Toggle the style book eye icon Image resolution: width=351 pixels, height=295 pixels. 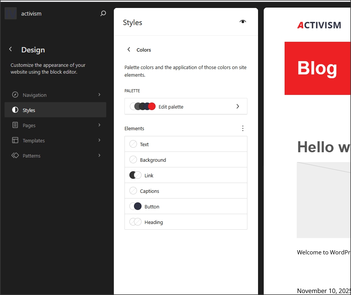243,22
